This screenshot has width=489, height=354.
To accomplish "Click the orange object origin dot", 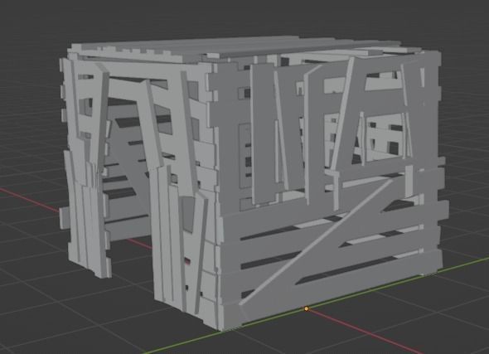I will click(307, 308).
